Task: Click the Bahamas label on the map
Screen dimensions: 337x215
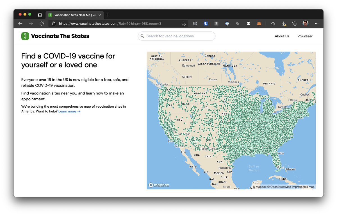Action: 290,169
